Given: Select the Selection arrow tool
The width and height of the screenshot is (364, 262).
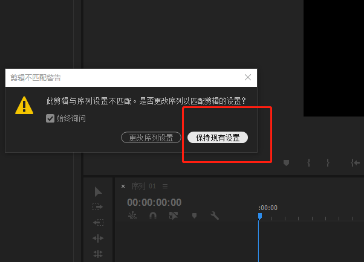Looking at the screenshot, I should pos(98,192).
